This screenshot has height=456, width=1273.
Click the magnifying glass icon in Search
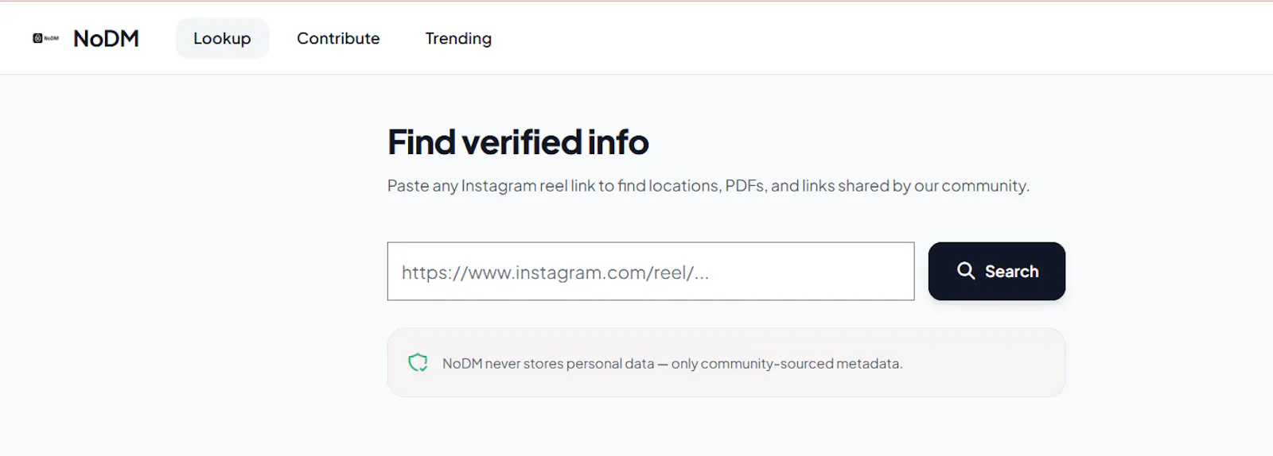tap(966, 271)
